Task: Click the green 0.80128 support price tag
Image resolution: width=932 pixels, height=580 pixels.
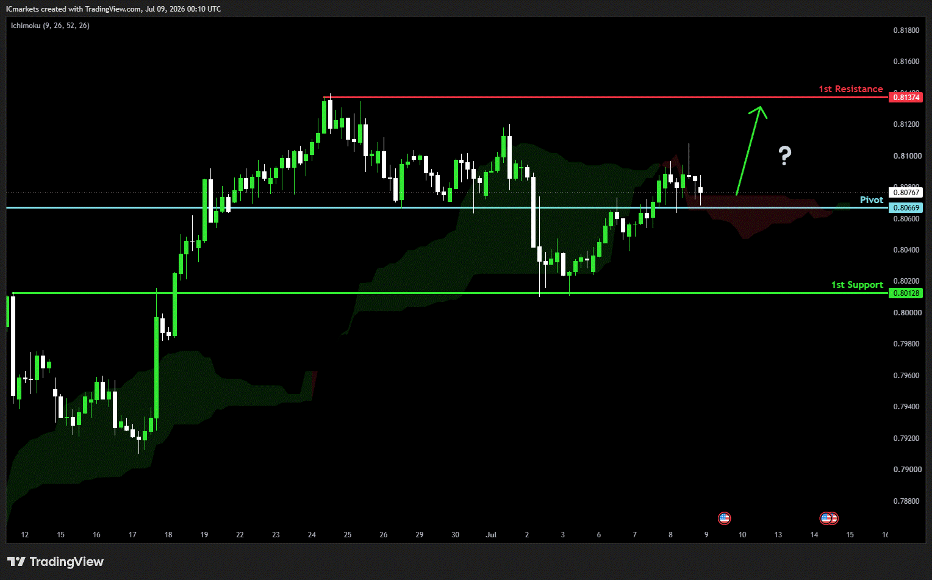Action: (906, 293)
